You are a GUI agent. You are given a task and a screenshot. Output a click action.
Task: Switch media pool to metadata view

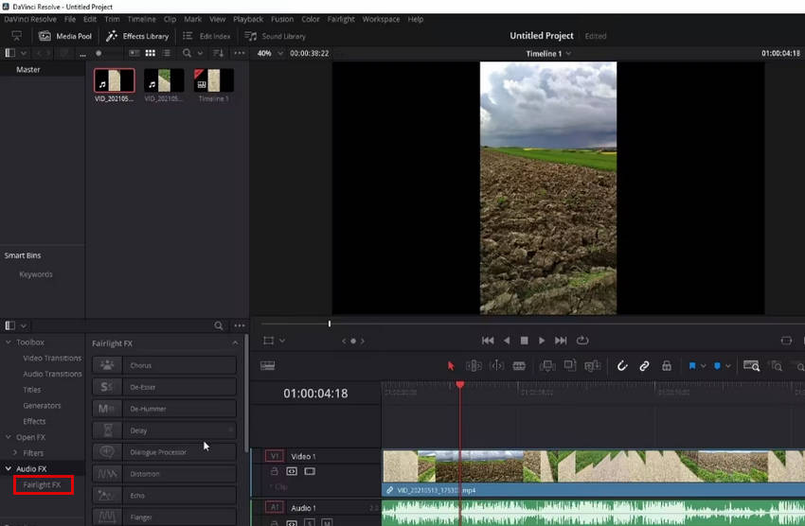(x=134, y=53)
